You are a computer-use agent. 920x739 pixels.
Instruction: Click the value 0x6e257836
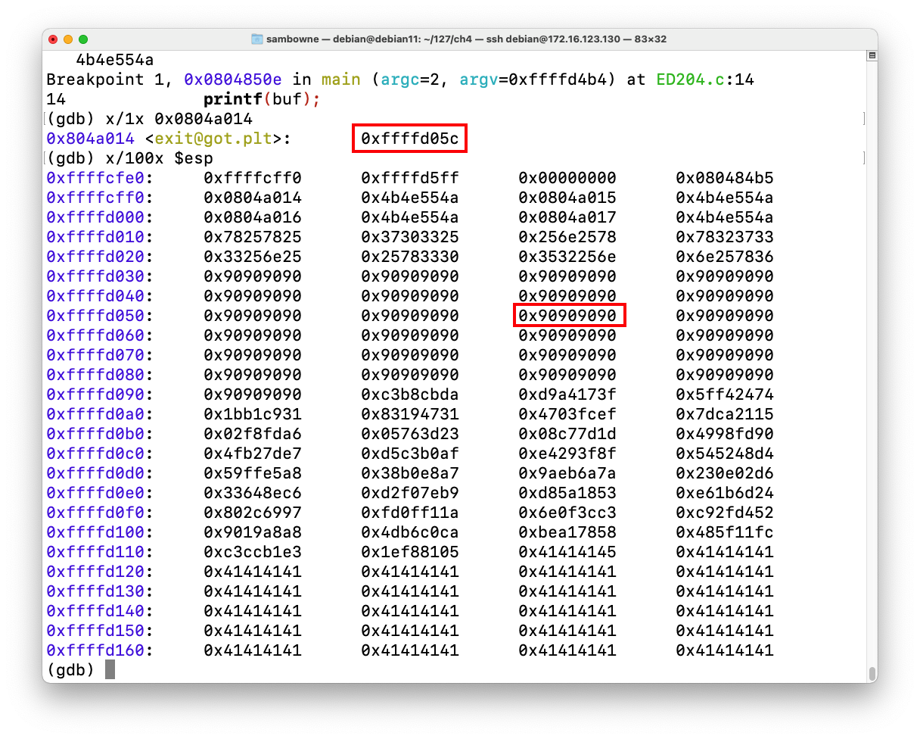point(725,257)
